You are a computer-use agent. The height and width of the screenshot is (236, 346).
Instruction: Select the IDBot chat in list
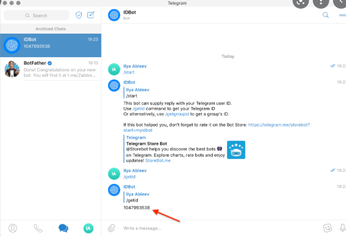pos(51,45)
